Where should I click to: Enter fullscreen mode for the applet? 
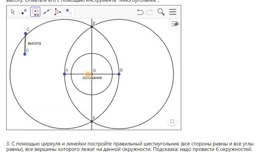pyautogui.click(x=172, y=121)
